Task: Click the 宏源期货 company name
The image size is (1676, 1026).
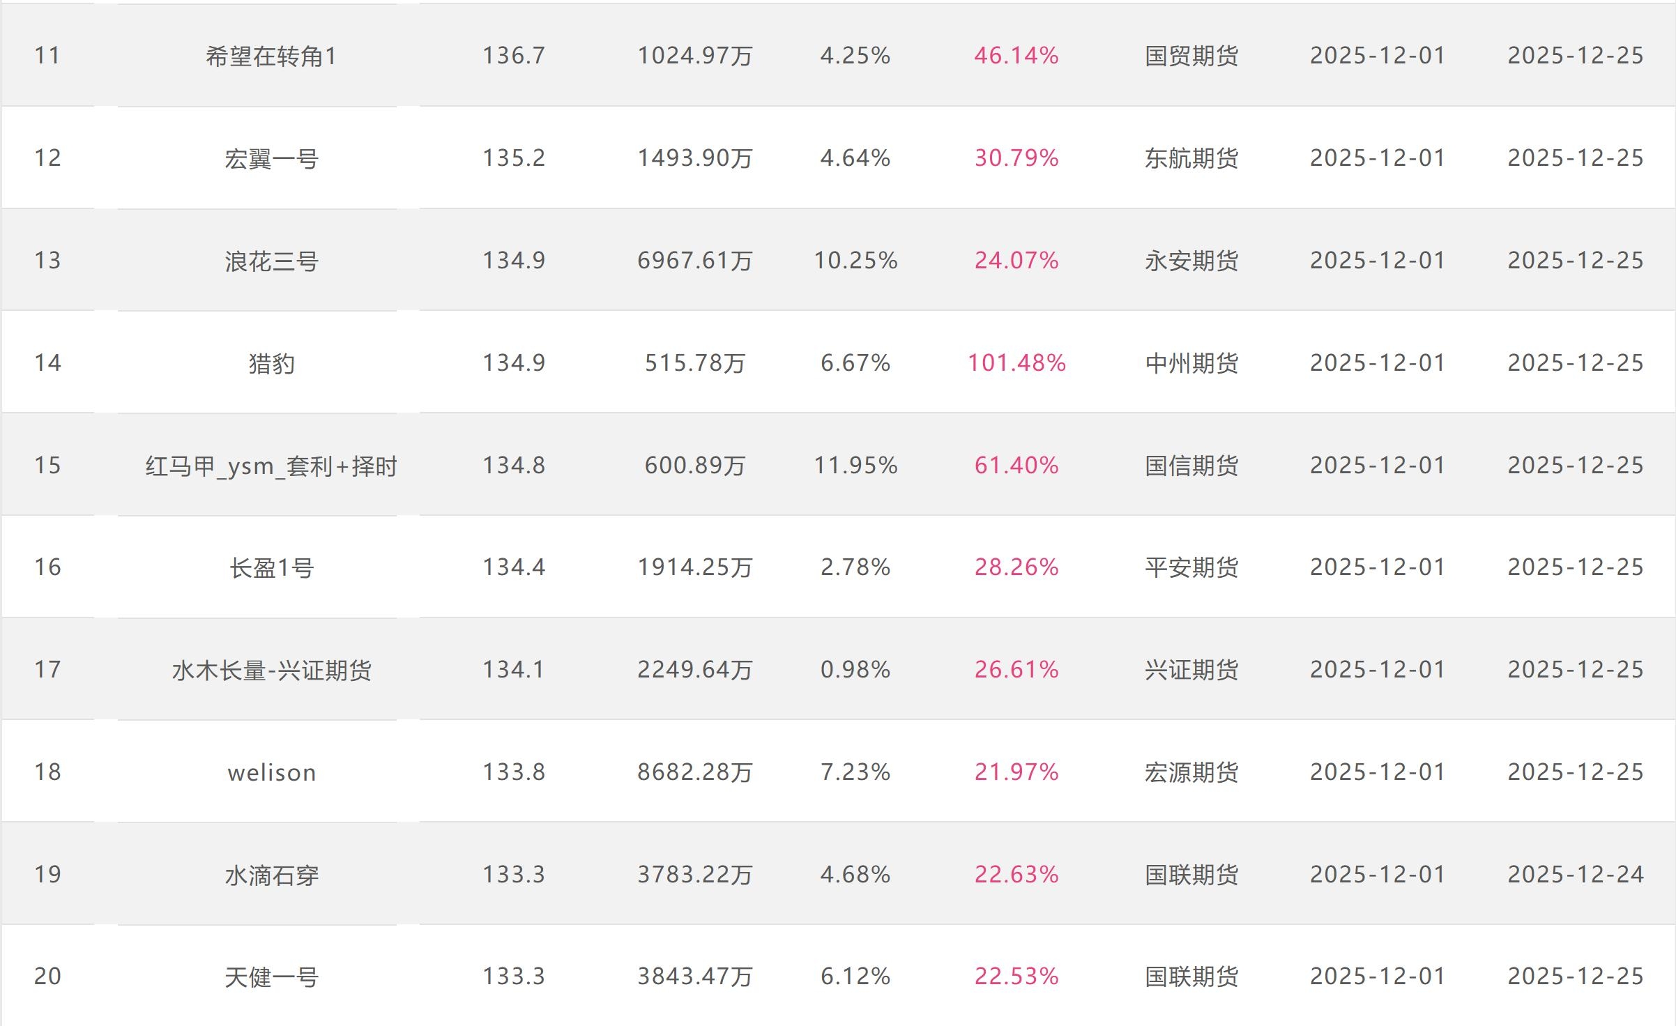Action: [x=1191, y=772]
